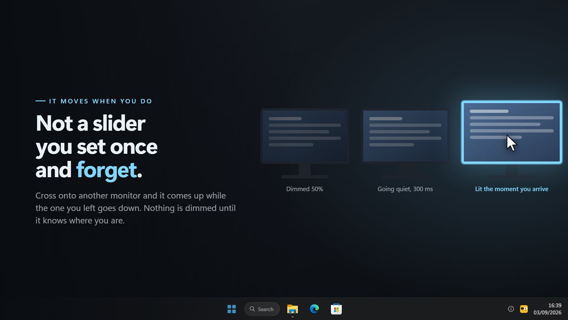
Task: Launch File Explorer from the taskbar
Action: click(x=292, y=309)
